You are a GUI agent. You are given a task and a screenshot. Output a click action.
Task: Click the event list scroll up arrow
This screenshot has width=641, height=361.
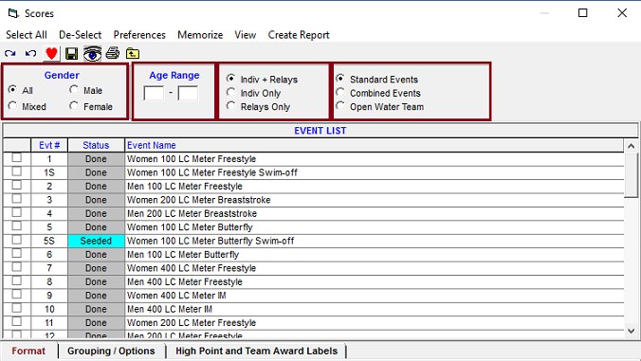tap(632, 146)
